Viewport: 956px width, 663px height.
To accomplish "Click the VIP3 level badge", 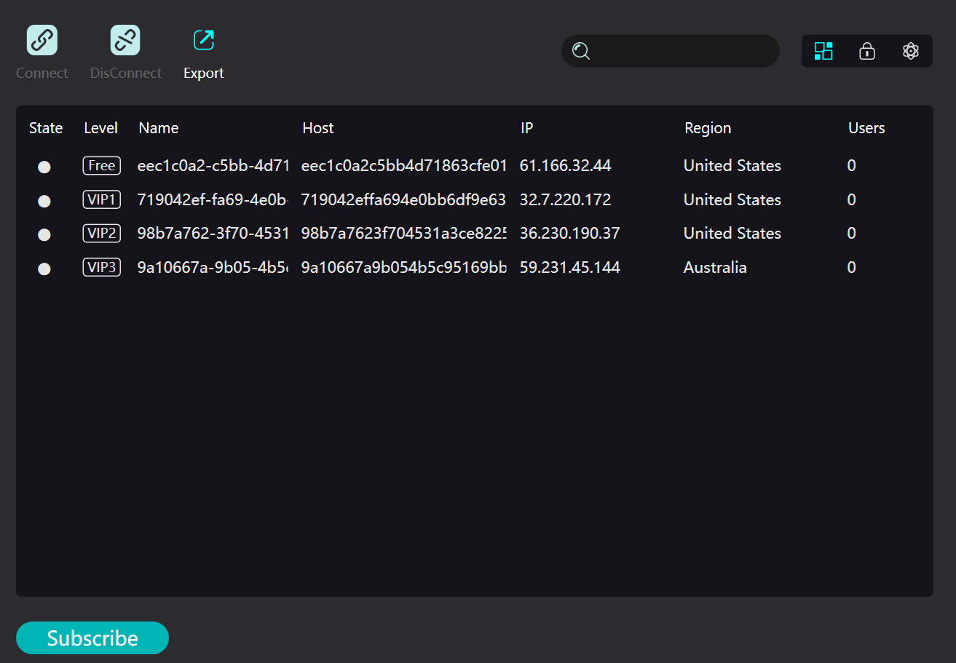I will (101, 267).
